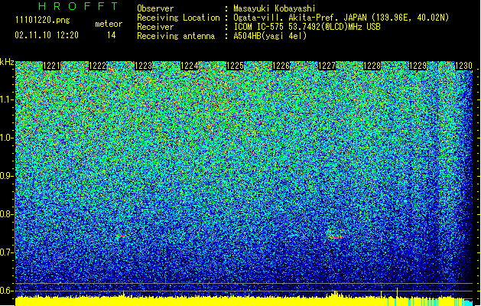Viewport: 481px width, 306px height.
Task: Click the 1227 time marker label
Action: click(x=327, y=66)
